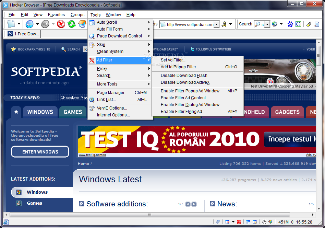
Task: Click the yellow running figure Go icon
Action: [224, 24]
